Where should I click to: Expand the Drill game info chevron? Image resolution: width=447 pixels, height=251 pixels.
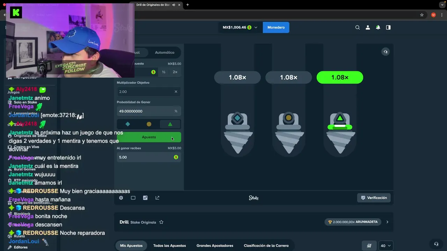tap(387, 222)
